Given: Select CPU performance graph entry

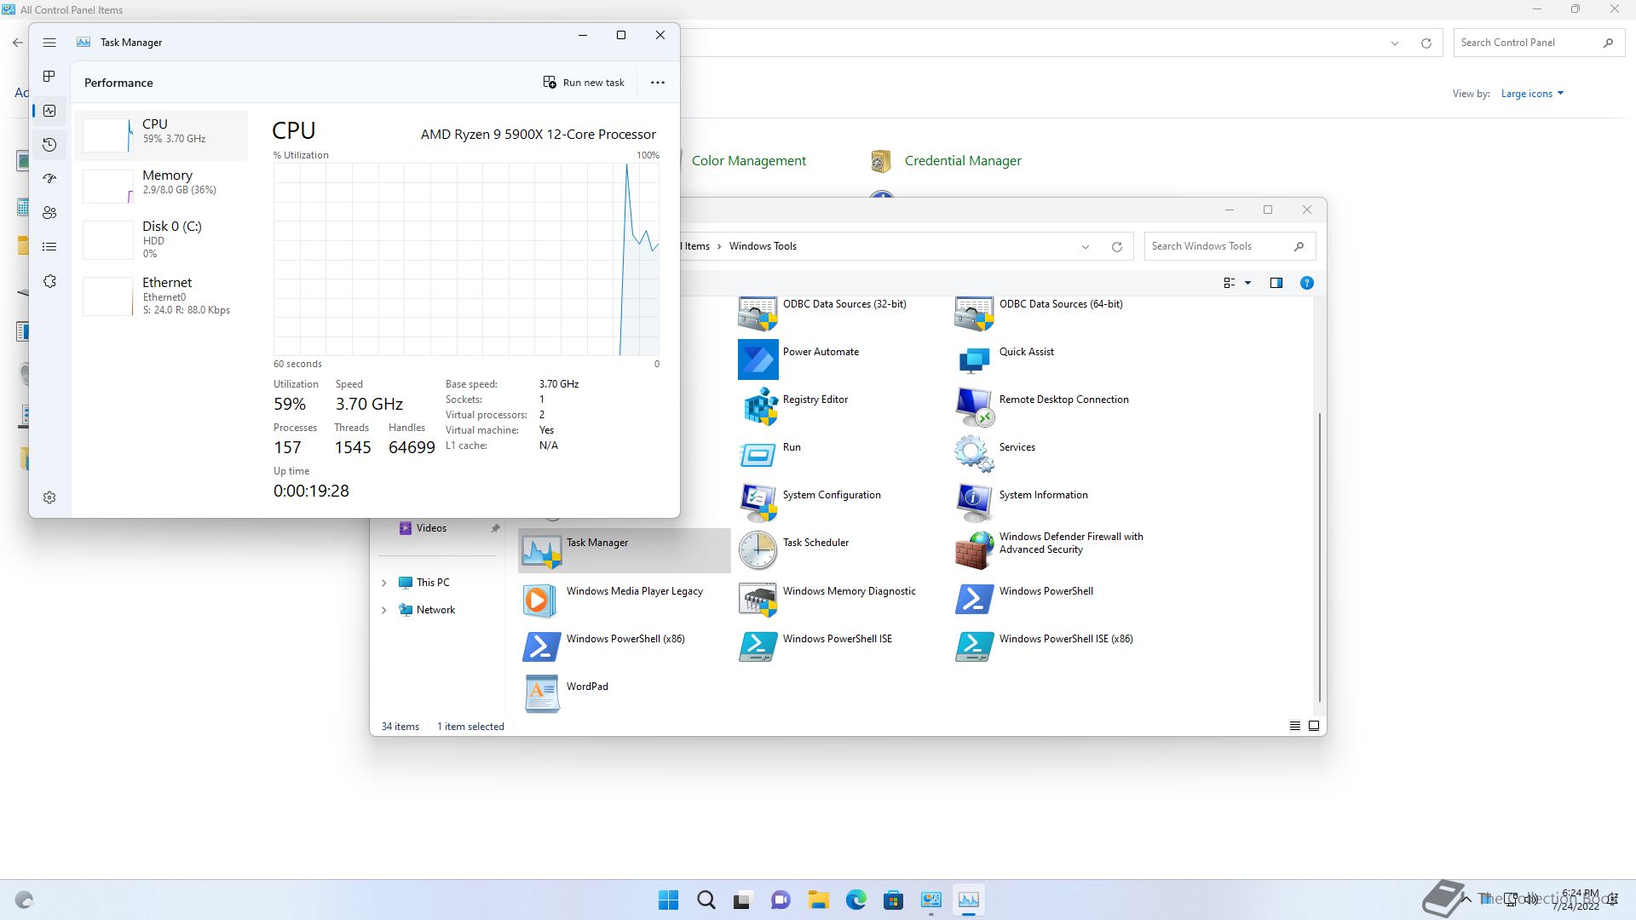Looking at the screenshot, I should pyautogui.click(x=161, y=135).
